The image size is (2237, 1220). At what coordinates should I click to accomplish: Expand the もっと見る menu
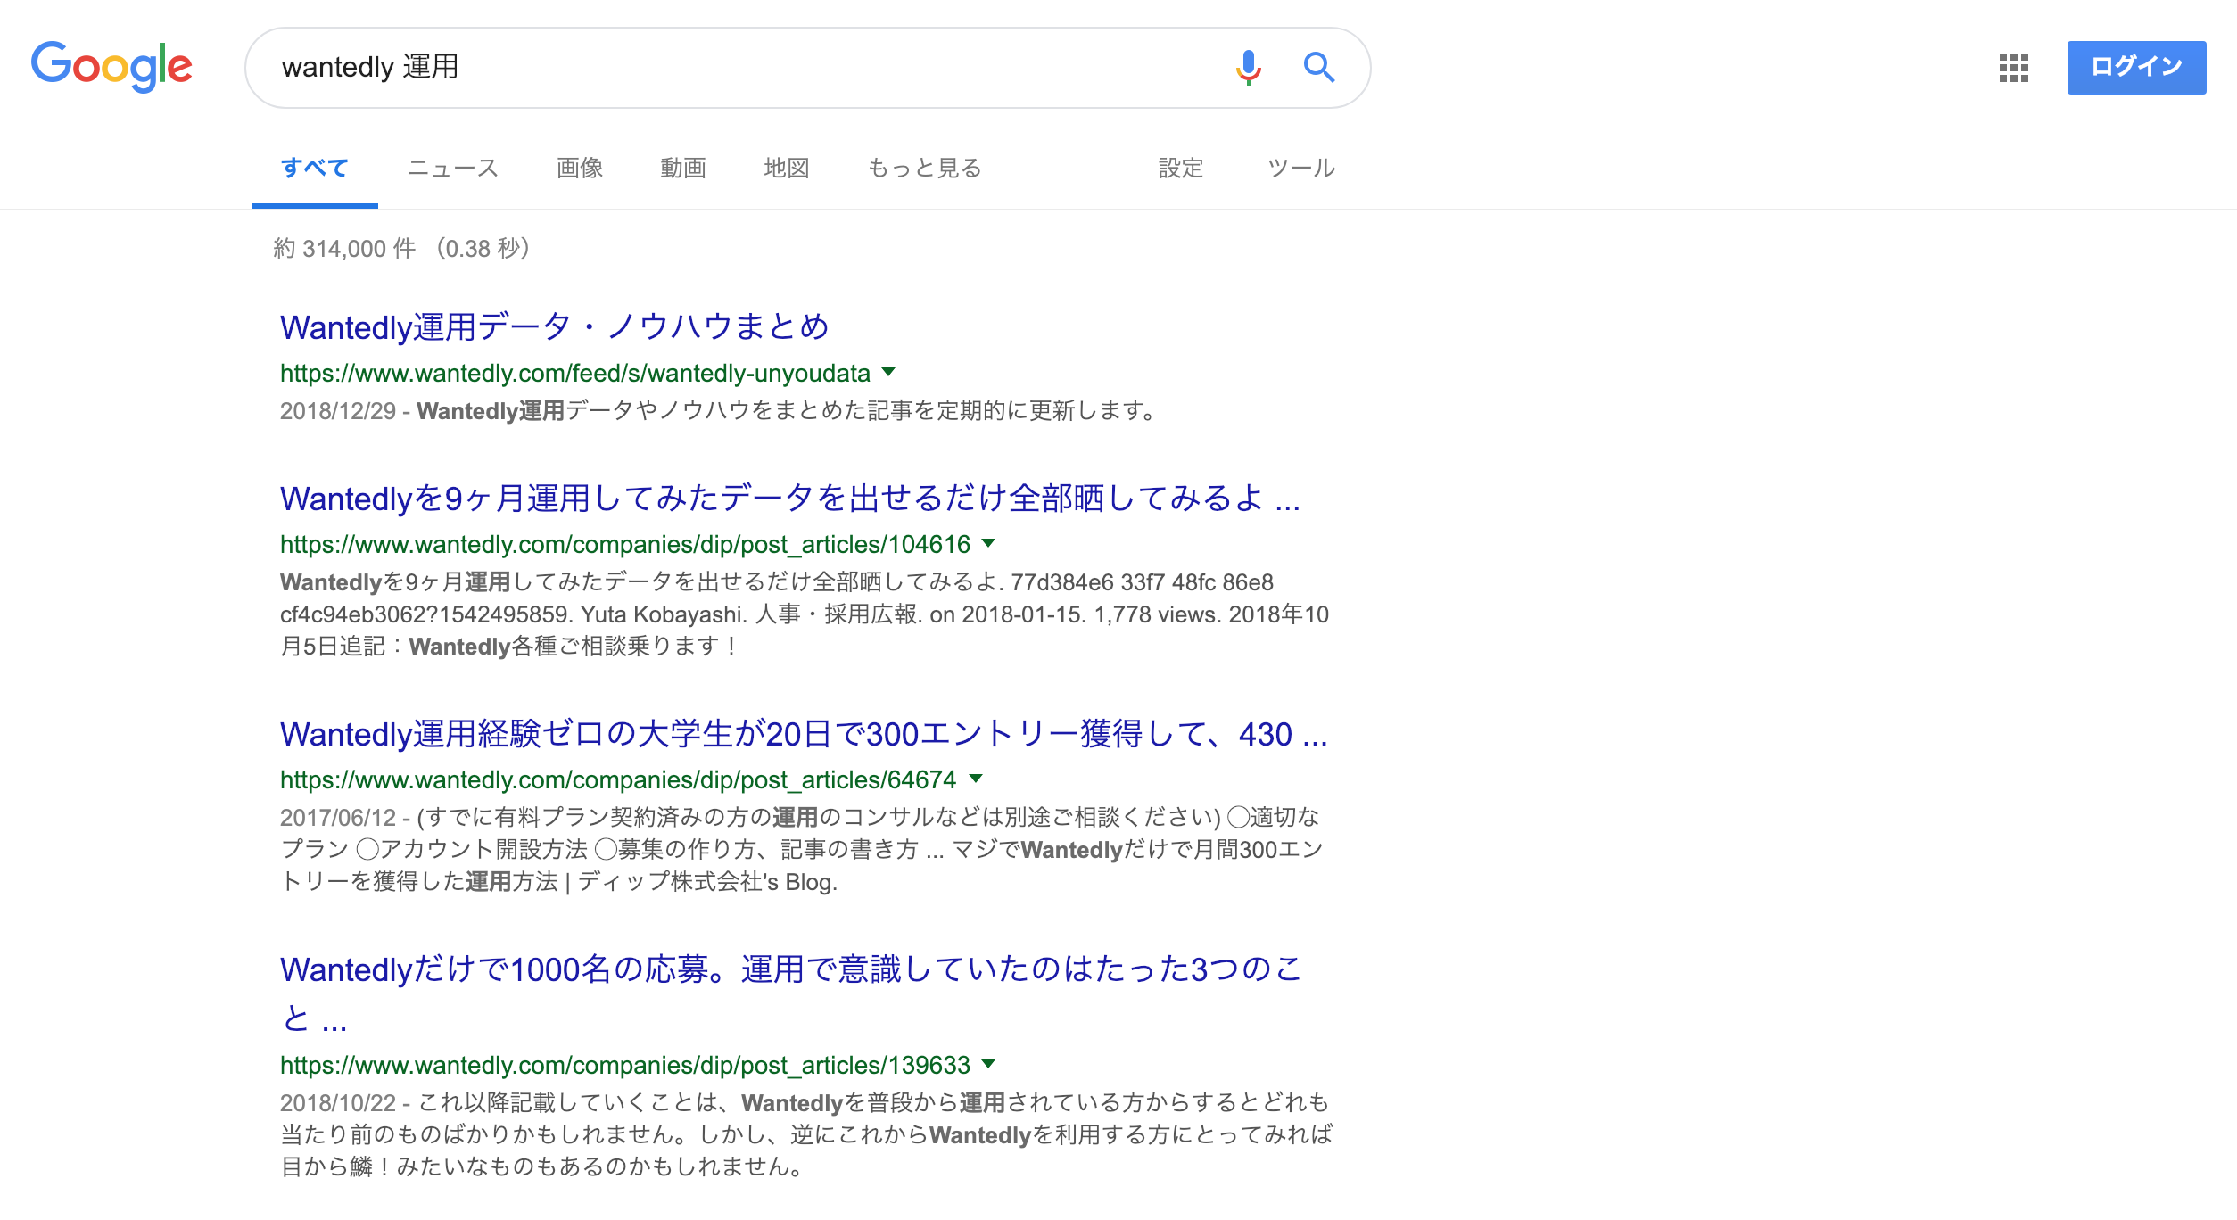(924, 168)
